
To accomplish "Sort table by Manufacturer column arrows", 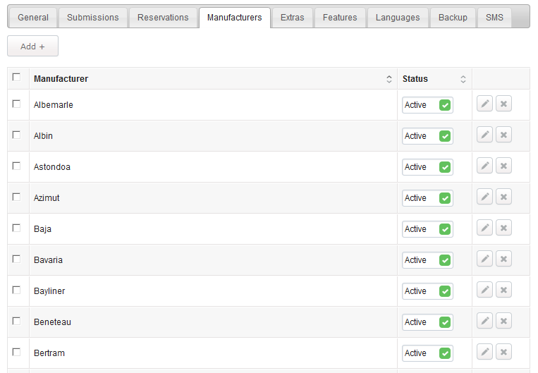I will 389,79.
